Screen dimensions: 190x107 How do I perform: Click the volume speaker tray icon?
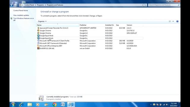click(x=167, y=105)
